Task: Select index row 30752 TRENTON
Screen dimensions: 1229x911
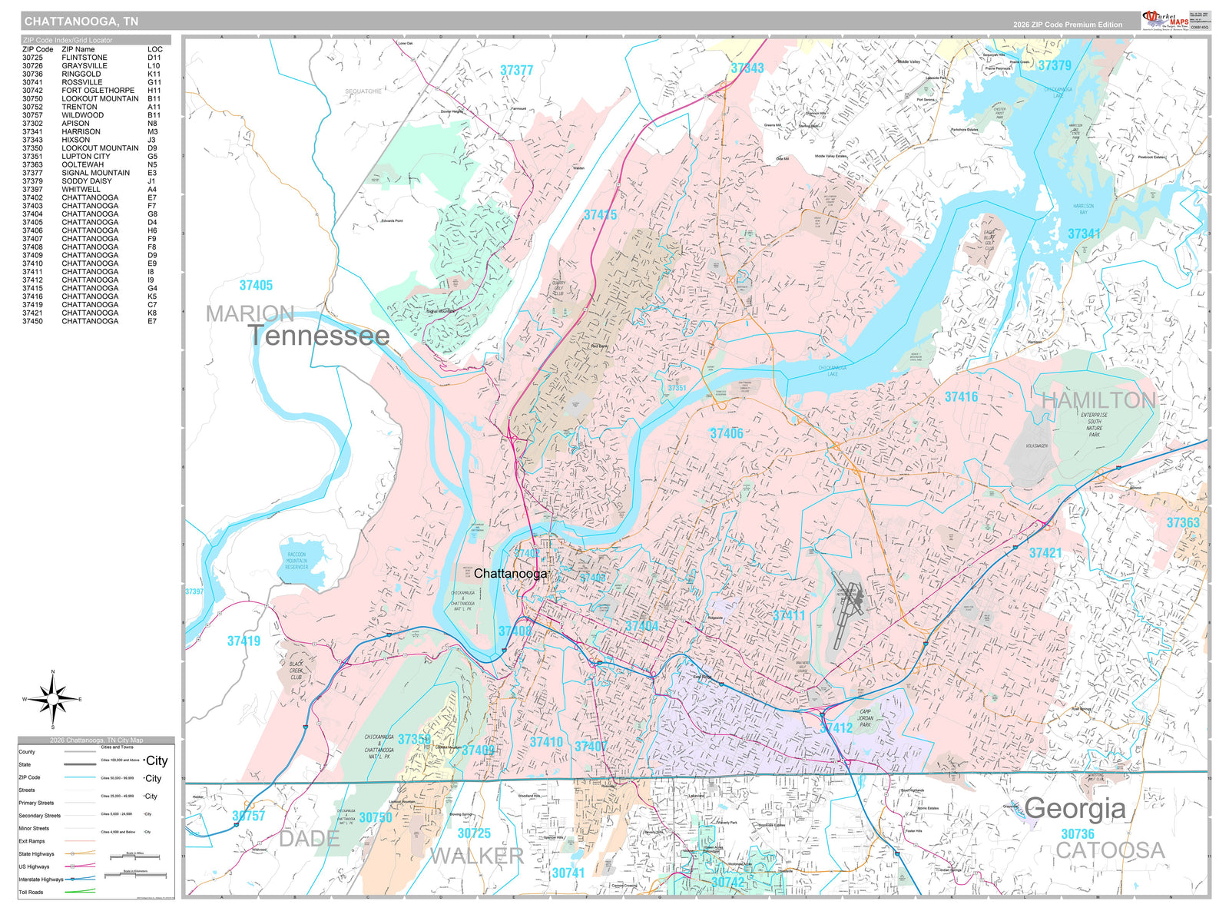Action: [92, 107]
